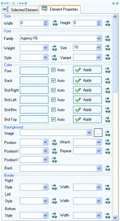Click Brd-Top color swatch
The width and height of the screenshot is (120, 221).
(34, 119)
